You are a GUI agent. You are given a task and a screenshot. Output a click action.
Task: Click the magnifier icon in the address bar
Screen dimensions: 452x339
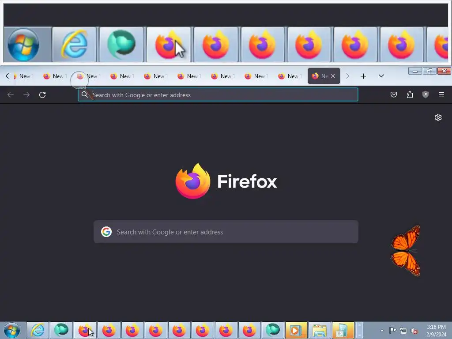point(84,94)
